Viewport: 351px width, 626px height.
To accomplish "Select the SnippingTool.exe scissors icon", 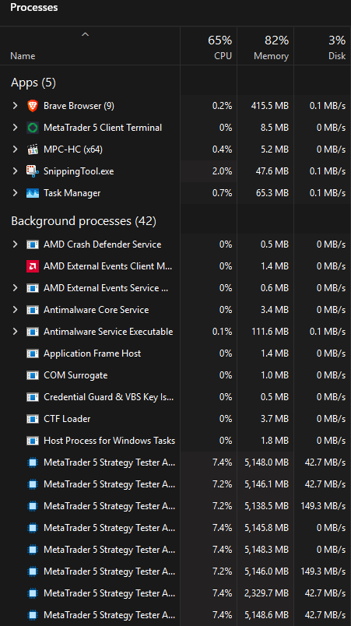I will pyautogui.click(x=33, y=171).
